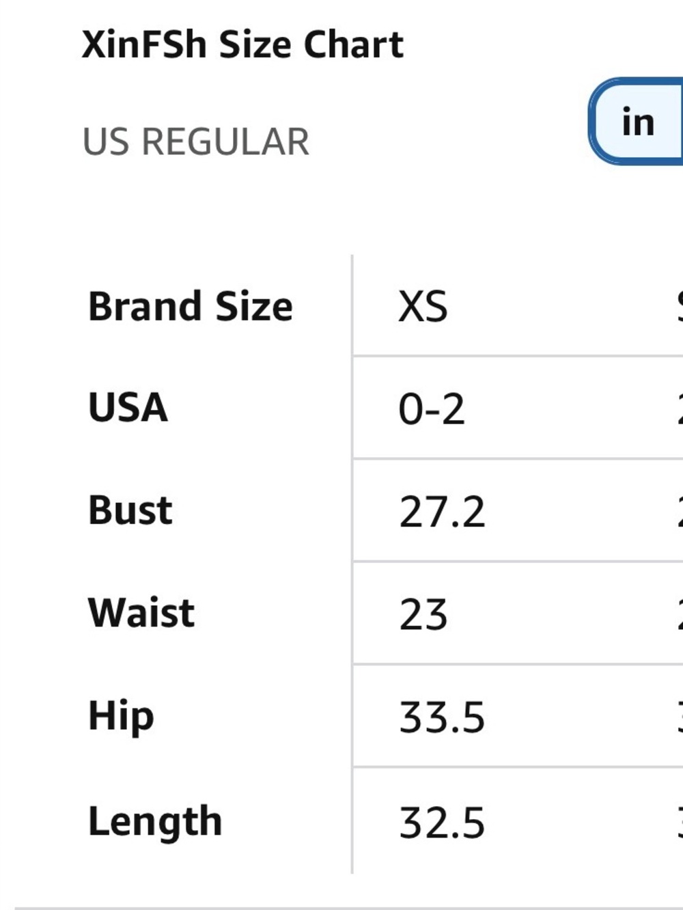Select the clipped length value after 32.5

(x=680, y=822)
